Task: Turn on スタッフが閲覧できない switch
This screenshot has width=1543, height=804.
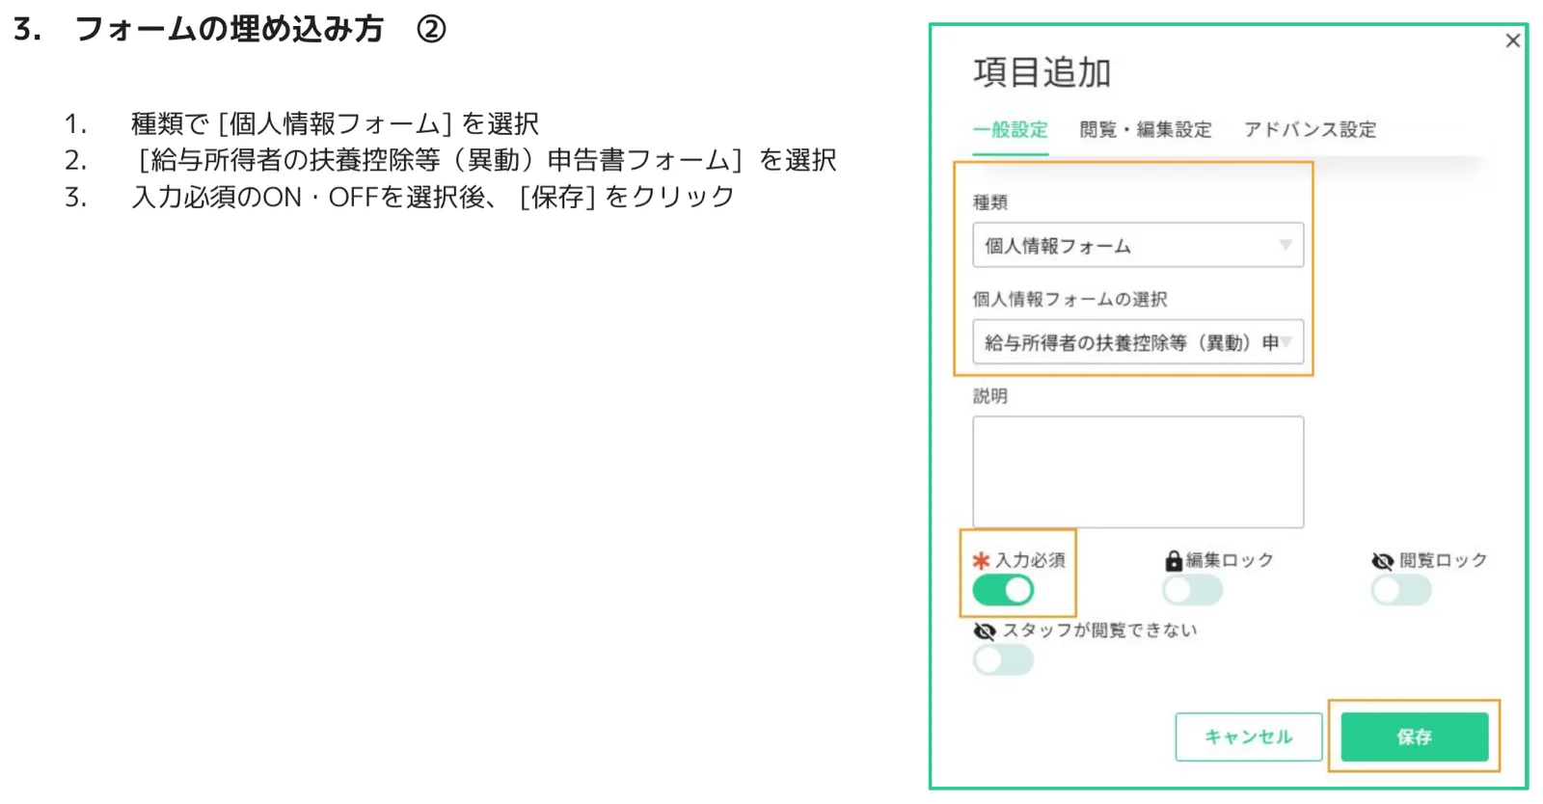Action: pos(1003,660)
